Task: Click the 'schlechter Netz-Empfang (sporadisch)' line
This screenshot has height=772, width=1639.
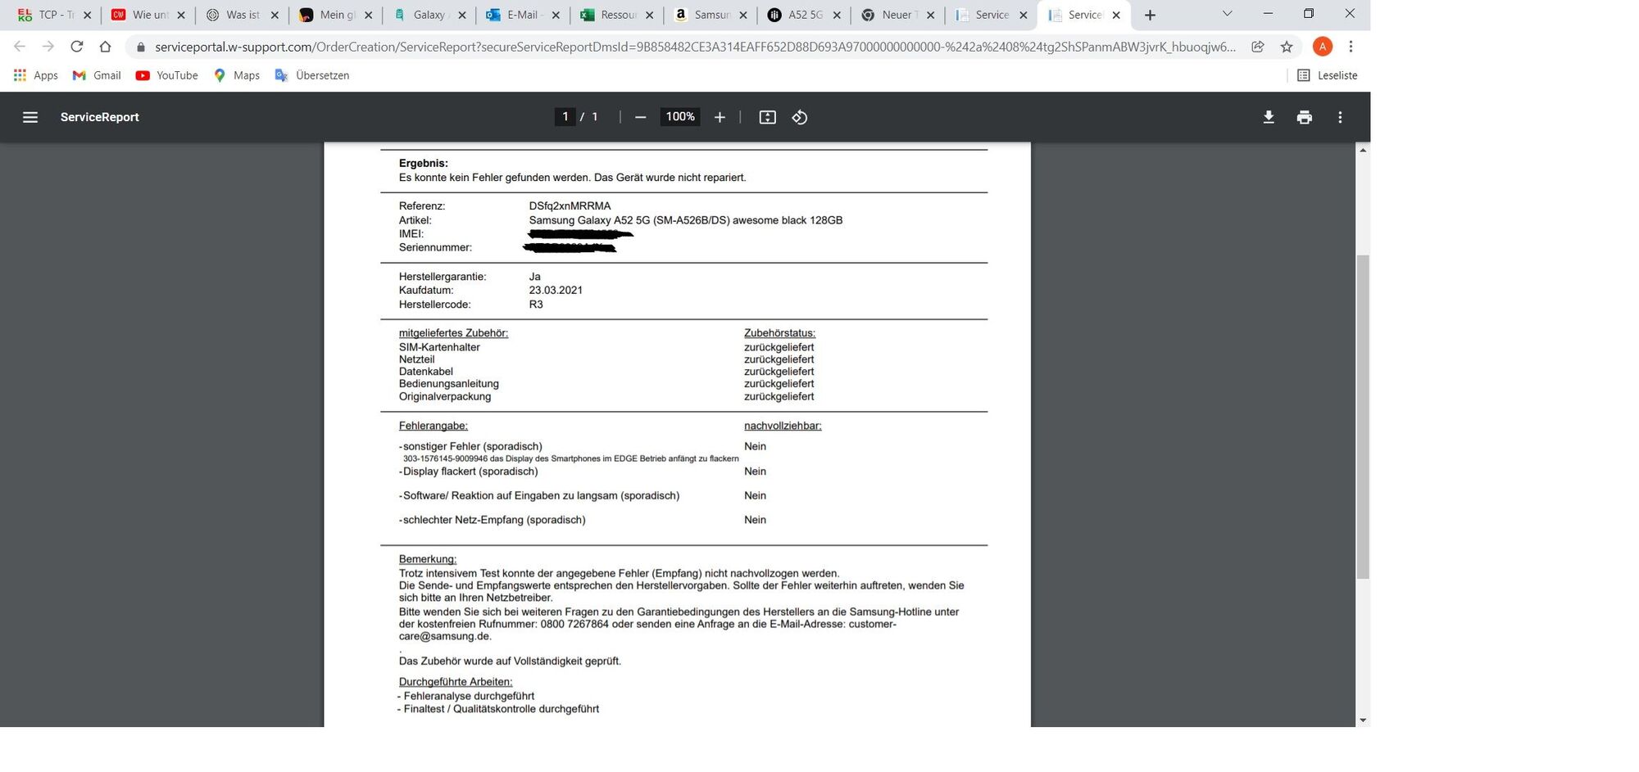Action: click(493, 520)
